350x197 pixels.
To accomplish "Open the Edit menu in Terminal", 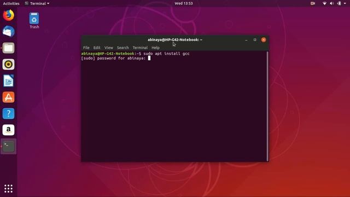I will tap(97, 48).
